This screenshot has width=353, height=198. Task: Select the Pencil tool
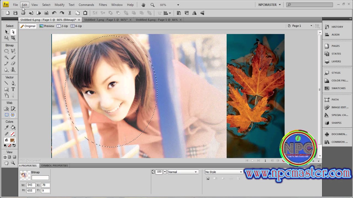tap(6, 64)
